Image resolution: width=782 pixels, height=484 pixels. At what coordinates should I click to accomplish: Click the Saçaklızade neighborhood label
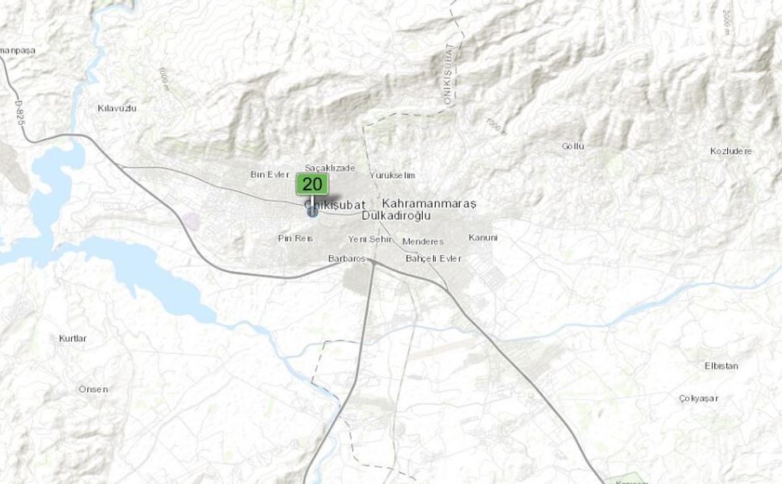pyautogui.click(x=330, y=168)
